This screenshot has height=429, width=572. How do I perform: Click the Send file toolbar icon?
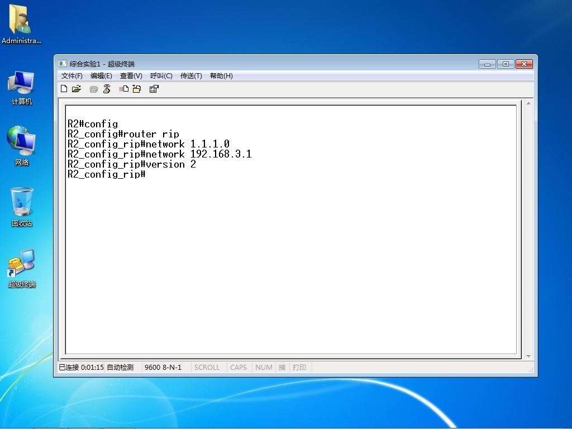[124, 89]
